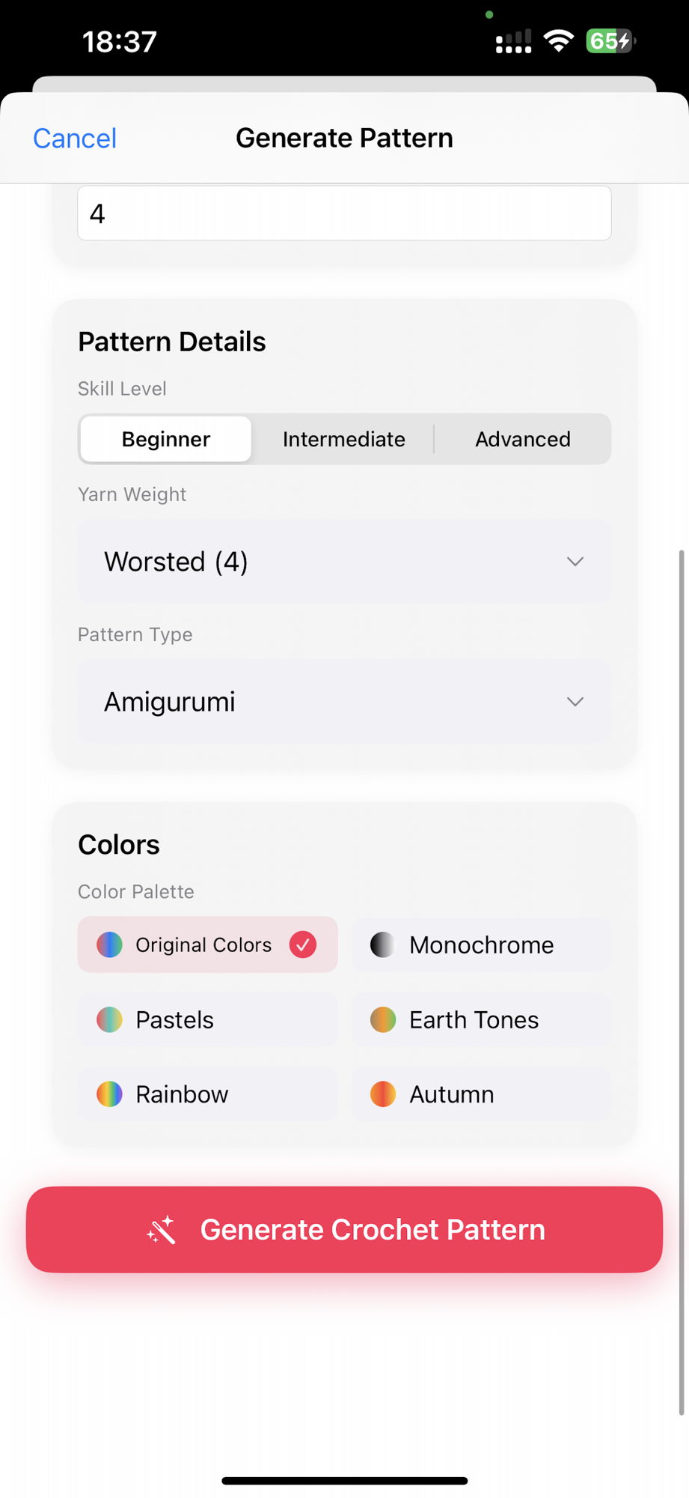Open the Worsted (4) yarn weight dropdown

coord(344,562)
